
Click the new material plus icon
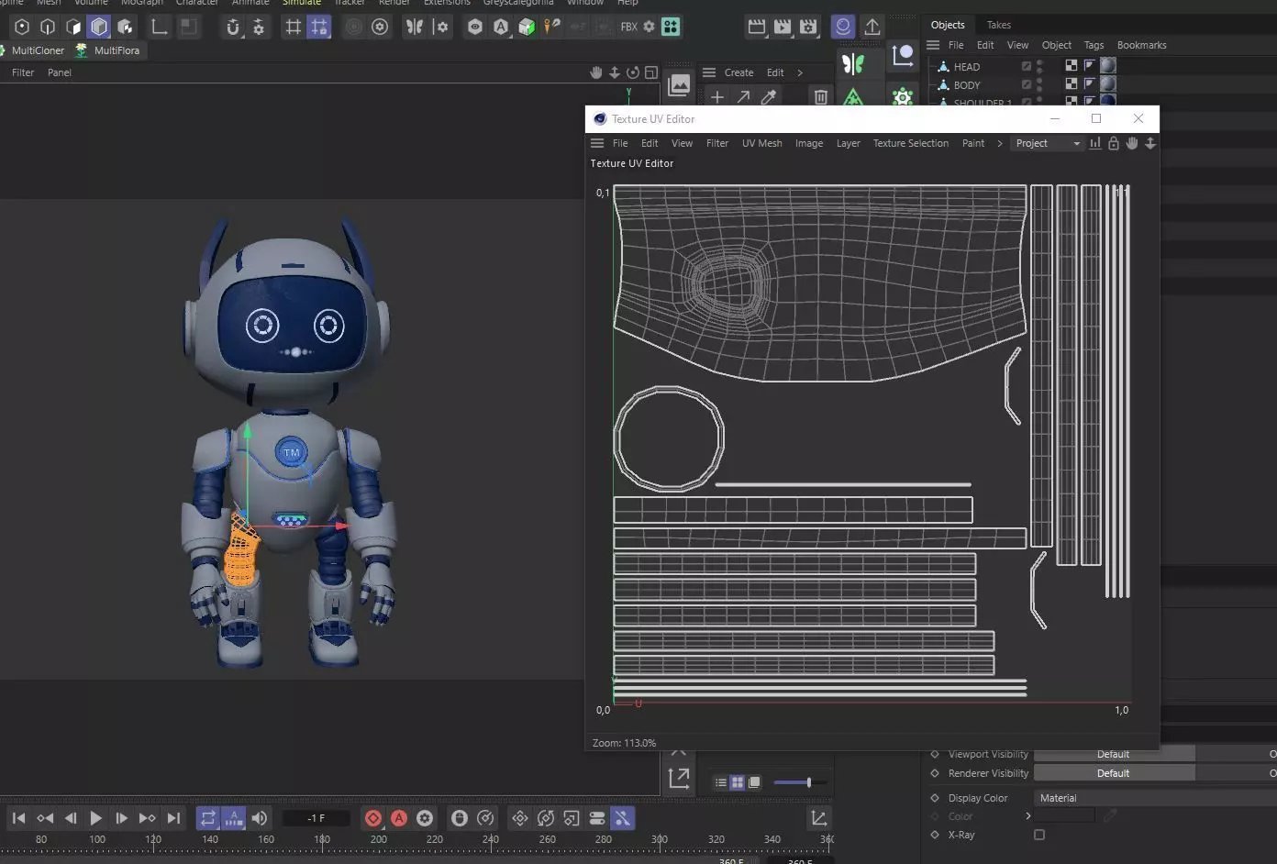pyautogui.click(x=717, y=97)
